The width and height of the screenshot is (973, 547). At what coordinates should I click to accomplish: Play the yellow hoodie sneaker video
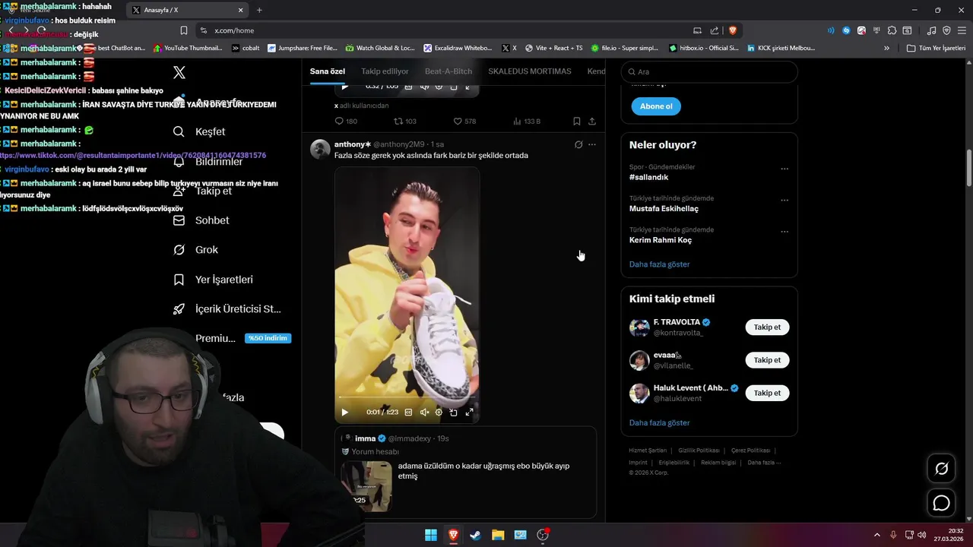[344, 413]
